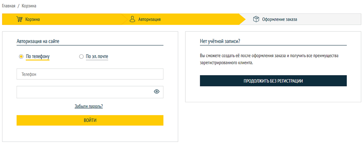Click the По телефону label text

(37, 57)
